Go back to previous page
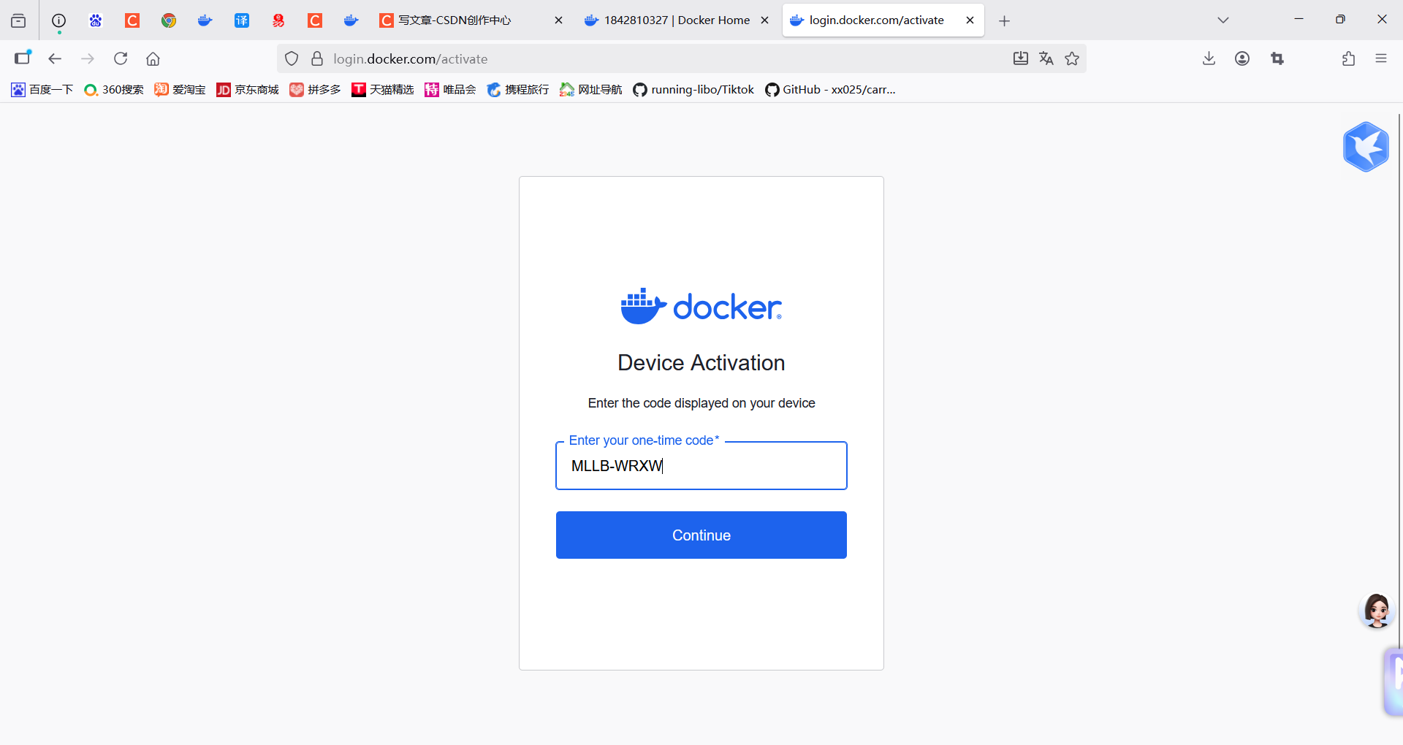Image resolution: width=1403 pixels, height=745 pixels. tap(55, 58)
